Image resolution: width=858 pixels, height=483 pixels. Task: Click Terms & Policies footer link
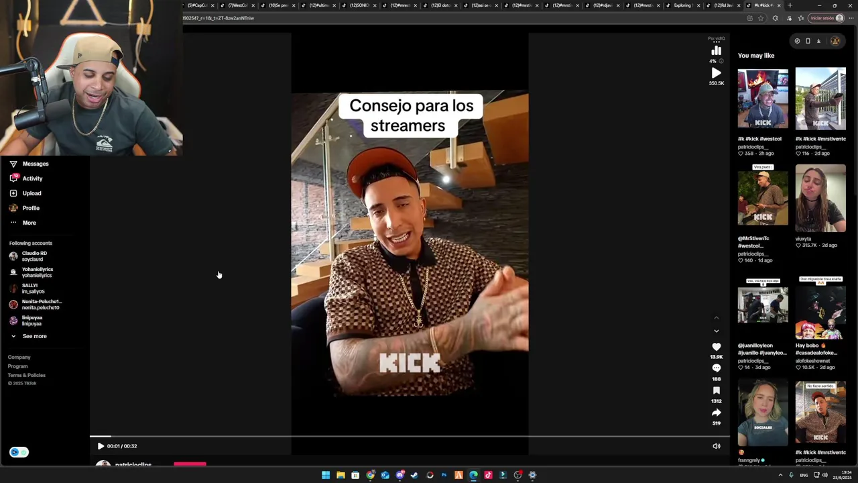[26, 375]
